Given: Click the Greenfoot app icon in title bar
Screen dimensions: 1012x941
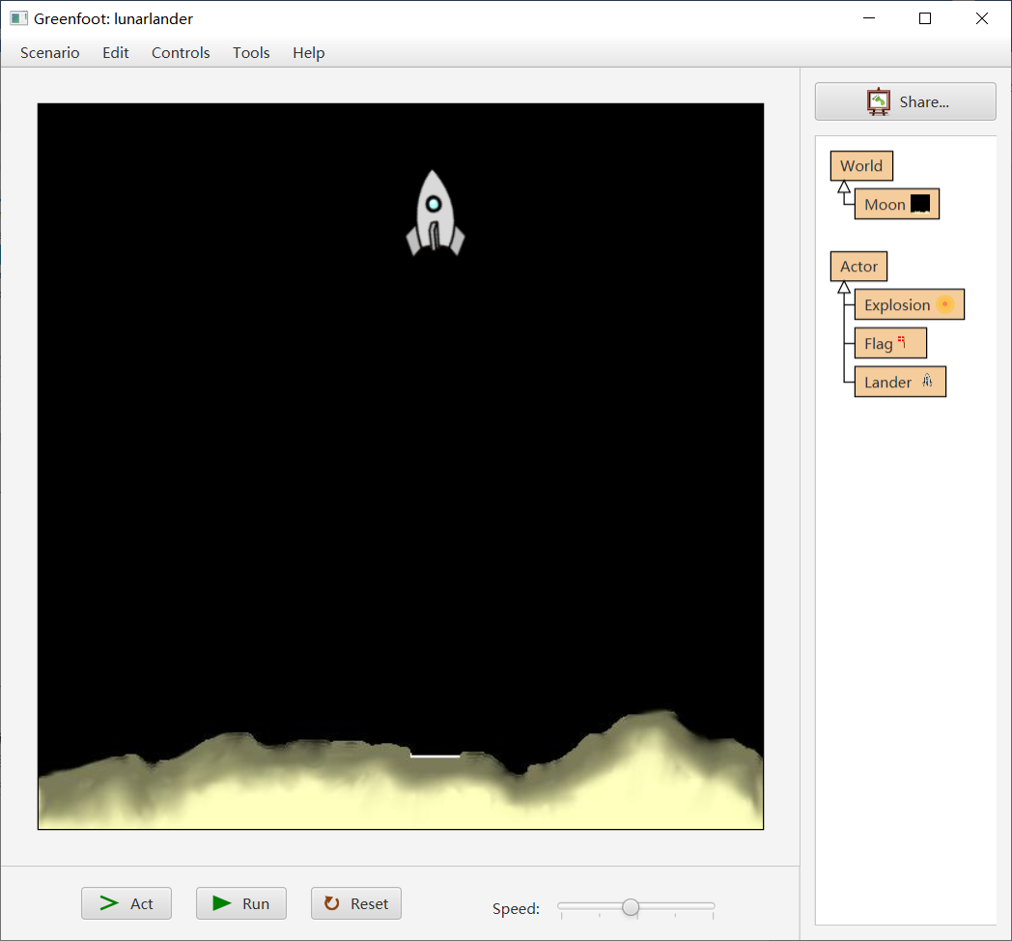Looking at the screenshot, I should click(x=18, y=18).
